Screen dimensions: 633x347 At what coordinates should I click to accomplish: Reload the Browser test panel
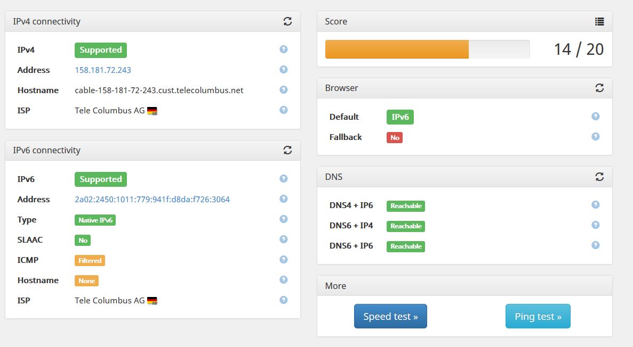click(599, 88)
